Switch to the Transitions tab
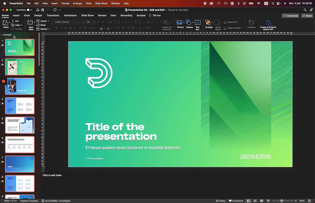Viewport: 315px width, 203px height. (53, 16)
